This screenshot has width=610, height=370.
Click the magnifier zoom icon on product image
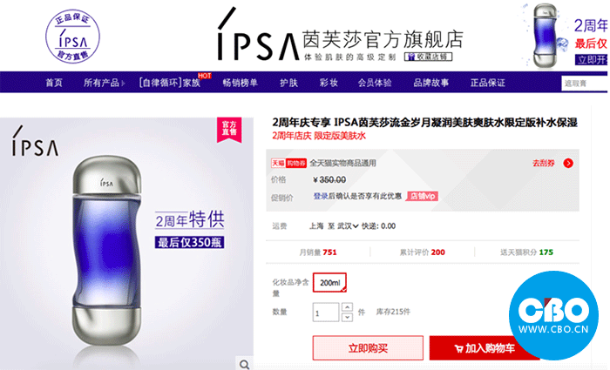[245, 364]
